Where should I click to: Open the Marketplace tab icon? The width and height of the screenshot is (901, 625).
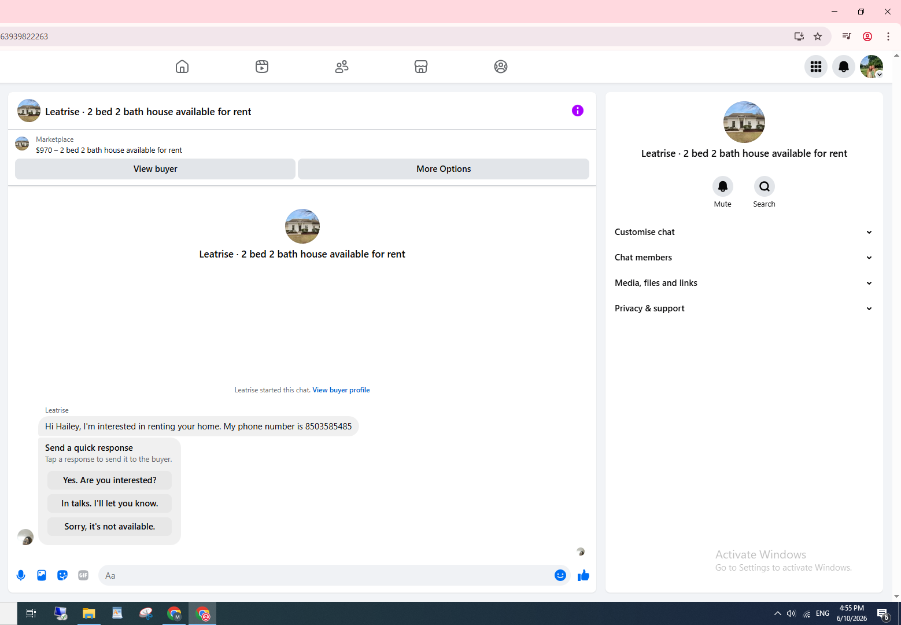[x=421, y=67]
